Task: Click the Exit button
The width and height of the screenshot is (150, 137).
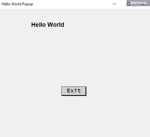Action: (74, 91)
